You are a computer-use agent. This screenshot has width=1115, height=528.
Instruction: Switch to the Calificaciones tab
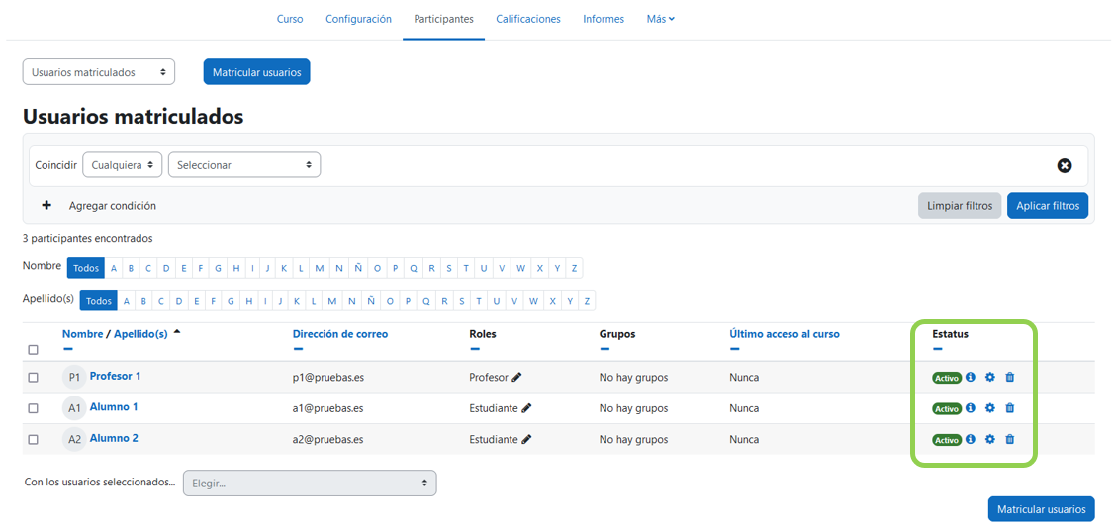(527, 19)
